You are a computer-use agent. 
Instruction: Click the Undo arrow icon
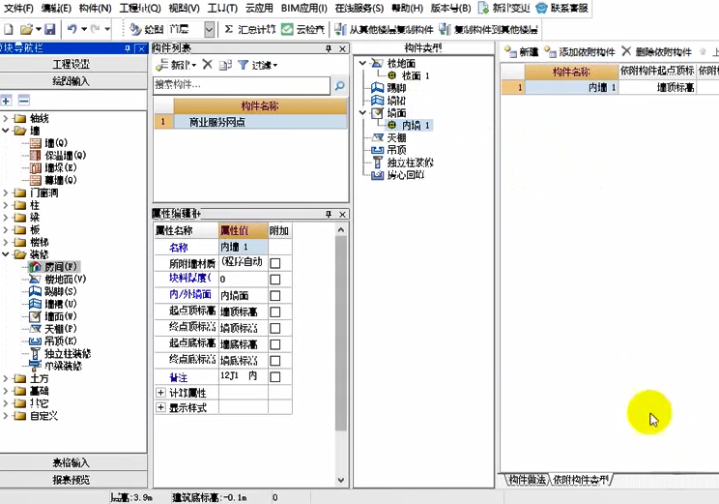tap(72, 30)
